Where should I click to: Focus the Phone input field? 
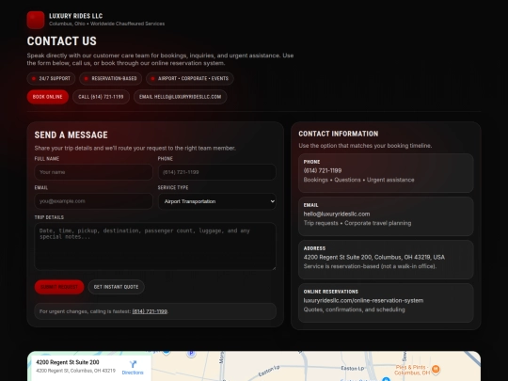point(216,172)
